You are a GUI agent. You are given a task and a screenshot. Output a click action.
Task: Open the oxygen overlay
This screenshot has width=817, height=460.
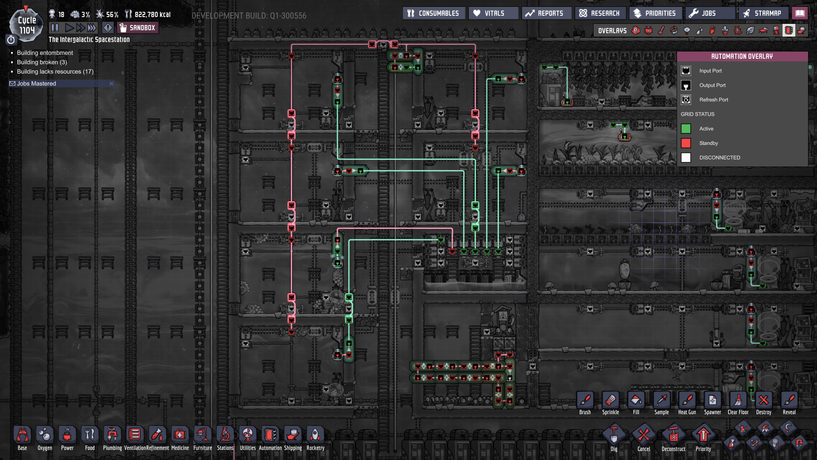pos(636,30)
